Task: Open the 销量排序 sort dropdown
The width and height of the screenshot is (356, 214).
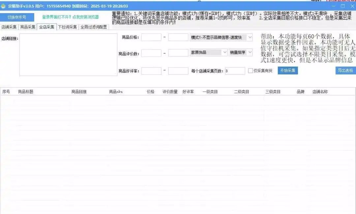Action: [241, 53]
